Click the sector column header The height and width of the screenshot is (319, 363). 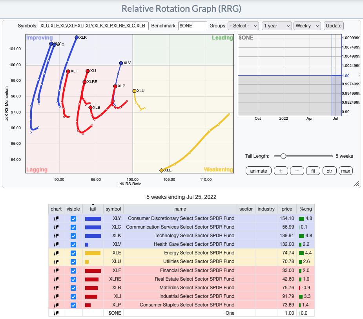tap(246, 209)
